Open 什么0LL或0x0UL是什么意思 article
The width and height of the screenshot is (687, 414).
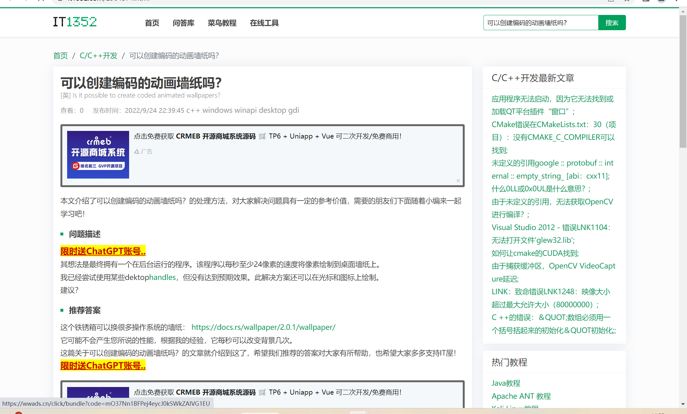tap(541, 189)
